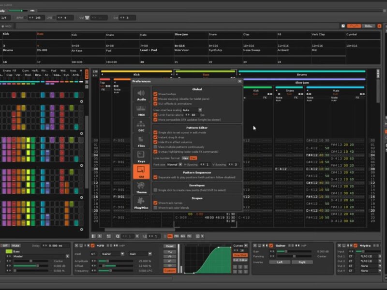This screenshot has height=290, width=387.
Task: Open the Files preferences section
Action: (x=141, y=141)
